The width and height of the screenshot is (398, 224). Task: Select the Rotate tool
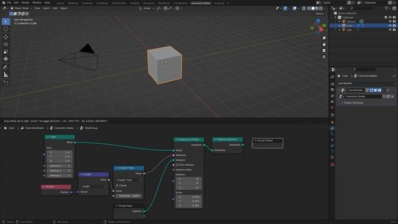pos(6,44)
